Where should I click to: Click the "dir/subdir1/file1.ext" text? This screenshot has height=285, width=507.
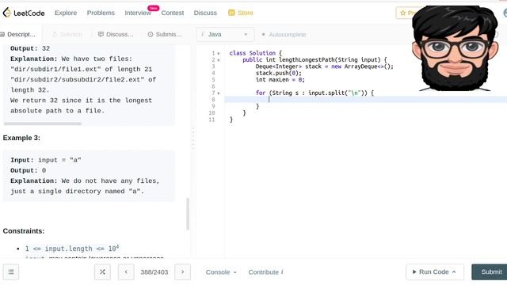click(55, 69)
